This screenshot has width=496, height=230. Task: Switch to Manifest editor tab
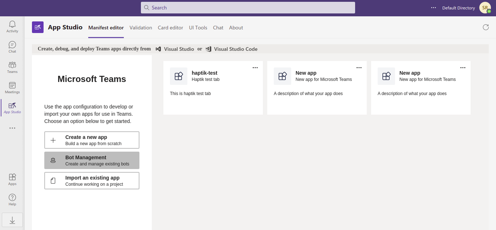click(x=106, y=28)
